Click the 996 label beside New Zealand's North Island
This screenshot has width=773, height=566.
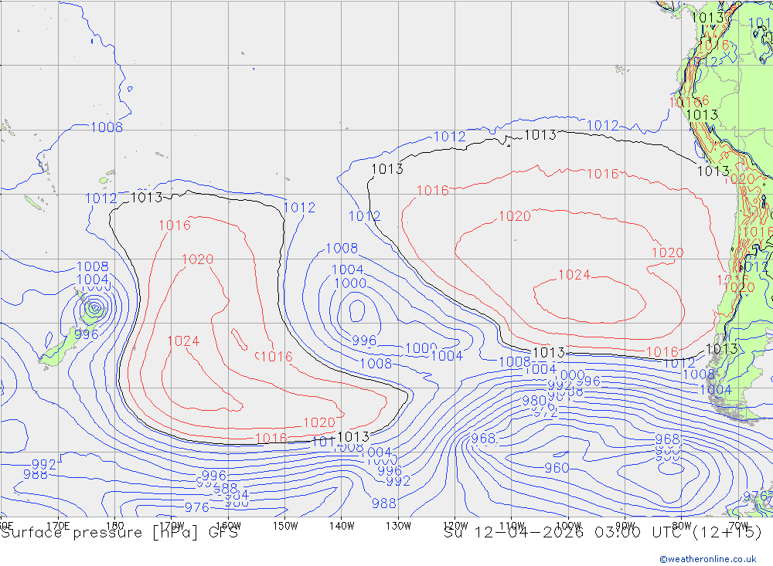(x=87, y=334)
